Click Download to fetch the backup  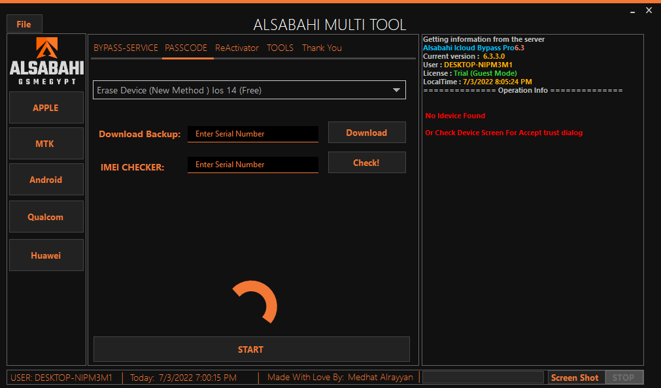367,132
